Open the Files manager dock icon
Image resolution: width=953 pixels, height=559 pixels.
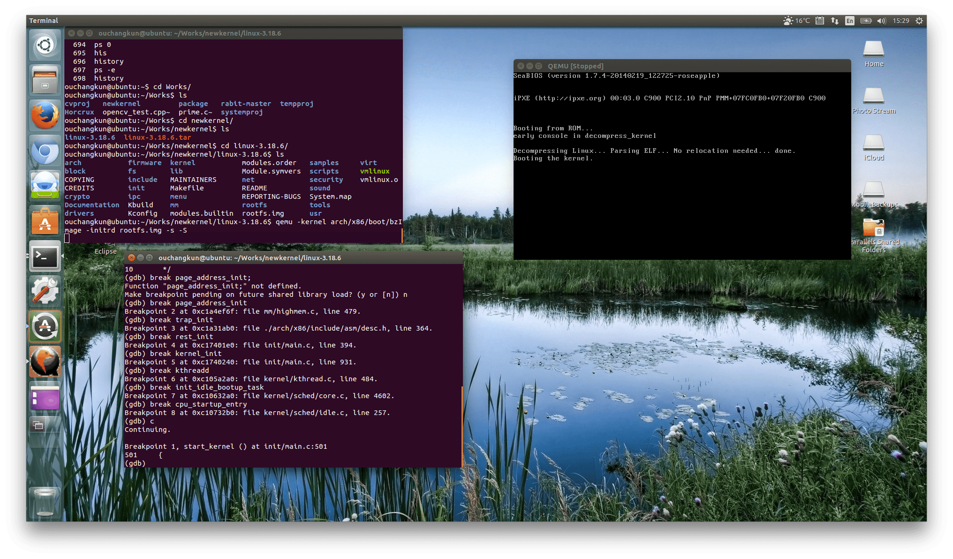[45, 80]
